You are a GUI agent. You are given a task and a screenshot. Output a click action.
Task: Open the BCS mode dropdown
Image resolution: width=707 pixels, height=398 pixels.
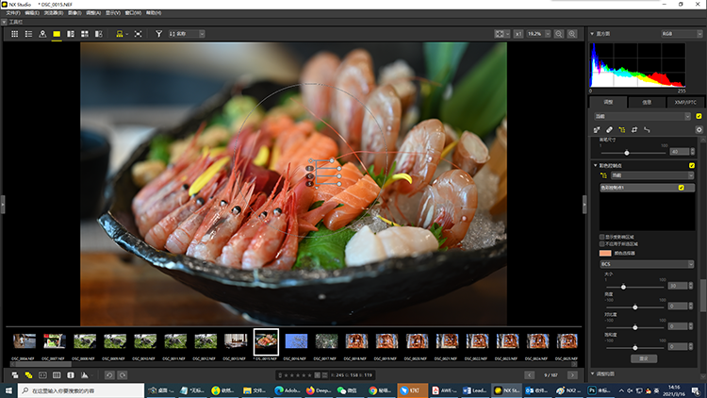(x=647, y=265)
